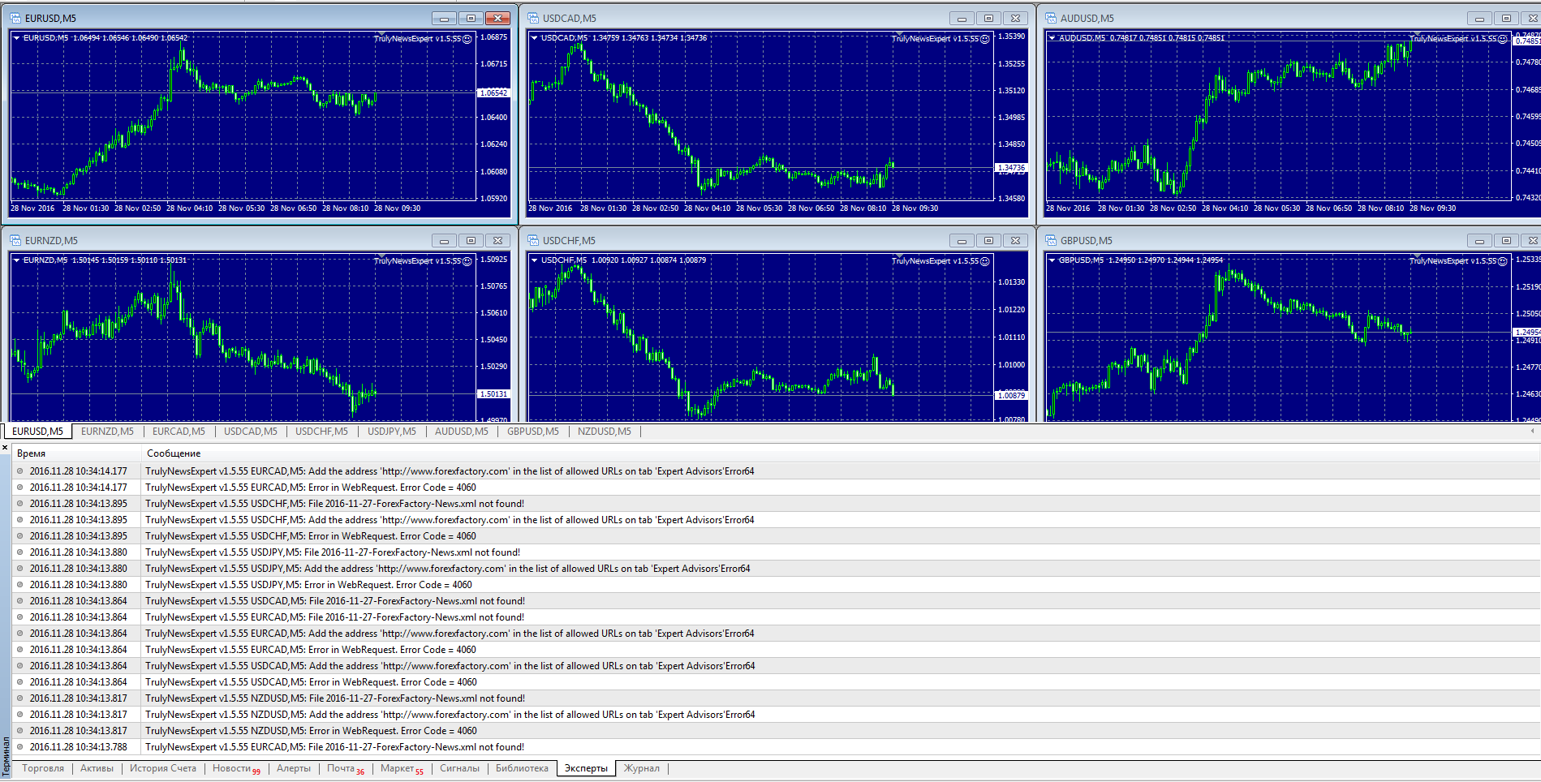Click the TrulyNewsExpert smiley in EURUSD chart
Image resolution: width=1541 pixels, height=782 pixels.
[467, 39]
